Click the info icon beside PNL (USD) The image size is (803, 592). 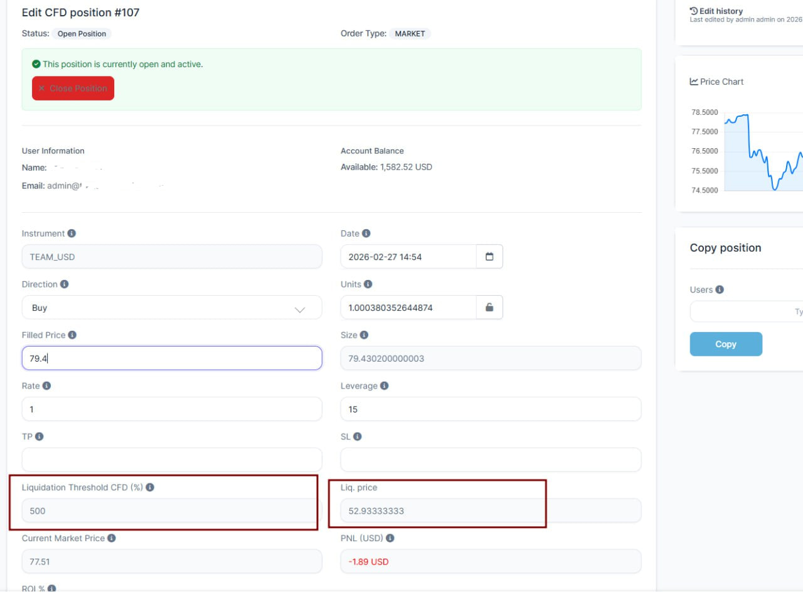point(390,539)
